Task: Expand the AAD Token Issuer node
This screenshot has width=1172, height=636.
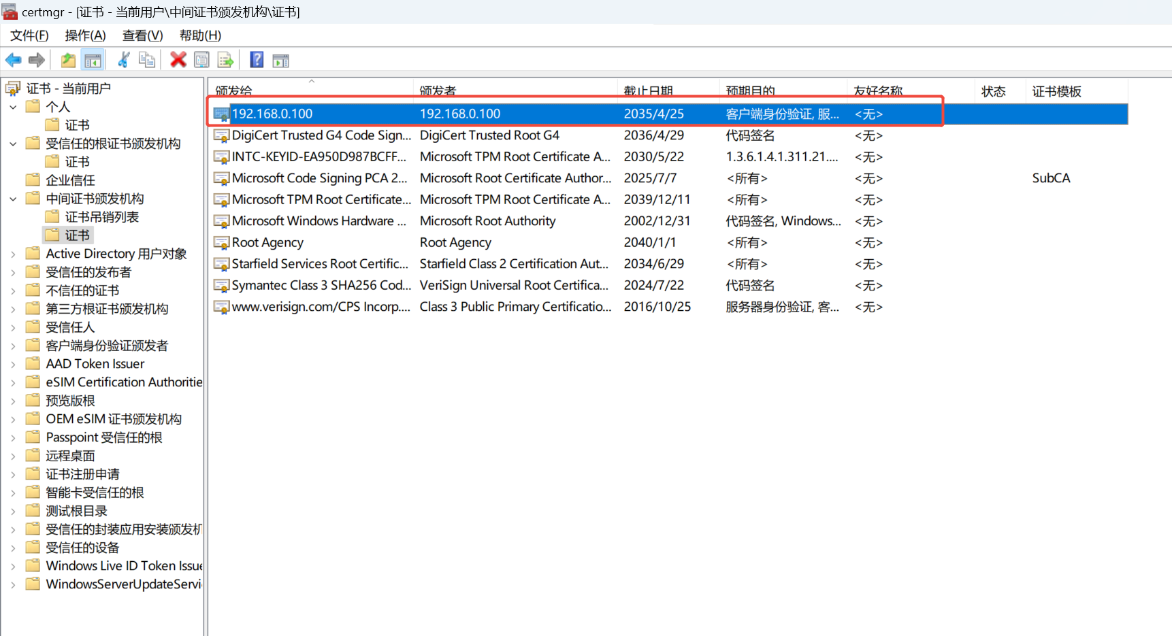Action: [x=13, y=364]
